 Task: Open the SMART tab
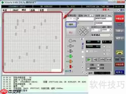[x=15, y=10]
